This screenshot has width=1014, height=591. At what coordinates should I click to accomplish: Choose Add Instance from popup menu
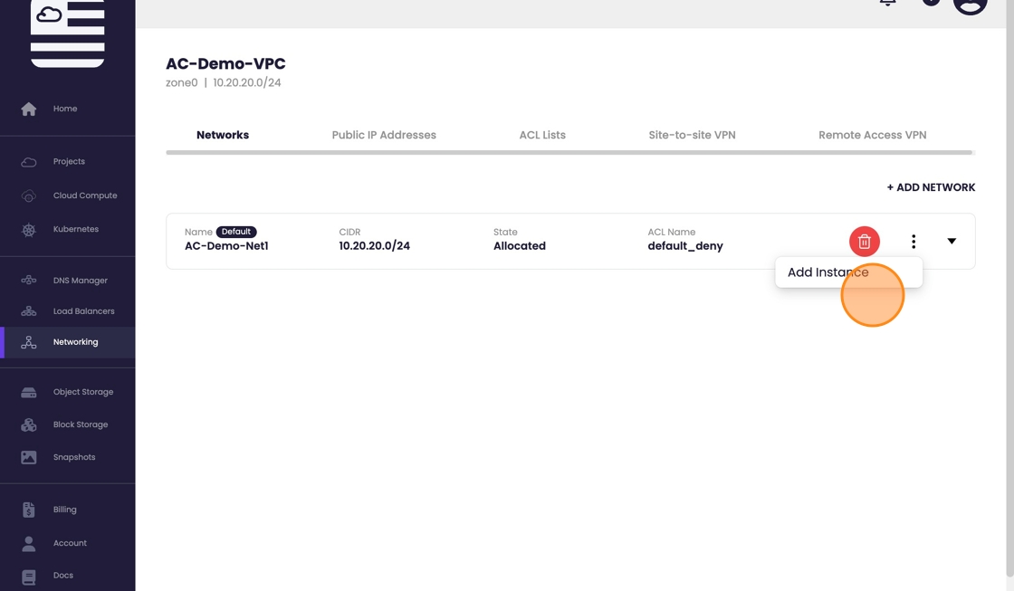tap(827, 272)
